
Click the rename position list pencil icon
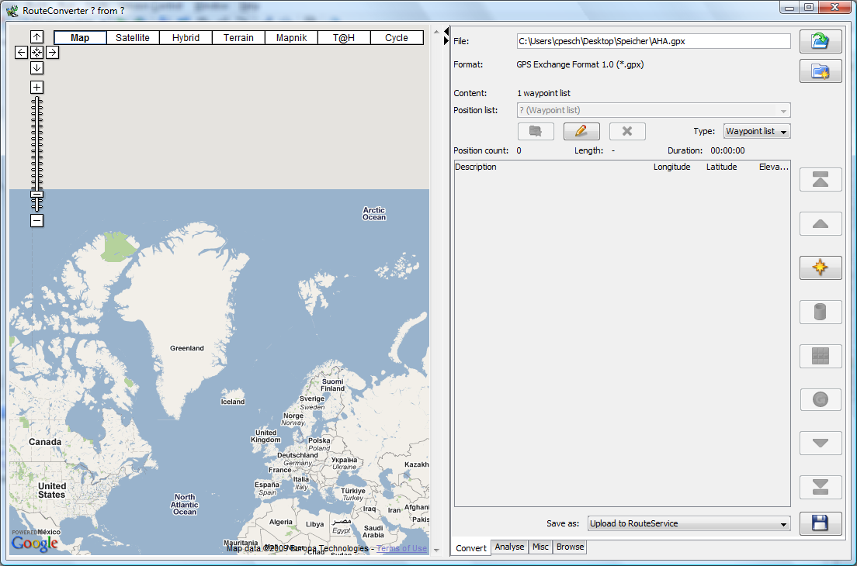click(581, 131)
